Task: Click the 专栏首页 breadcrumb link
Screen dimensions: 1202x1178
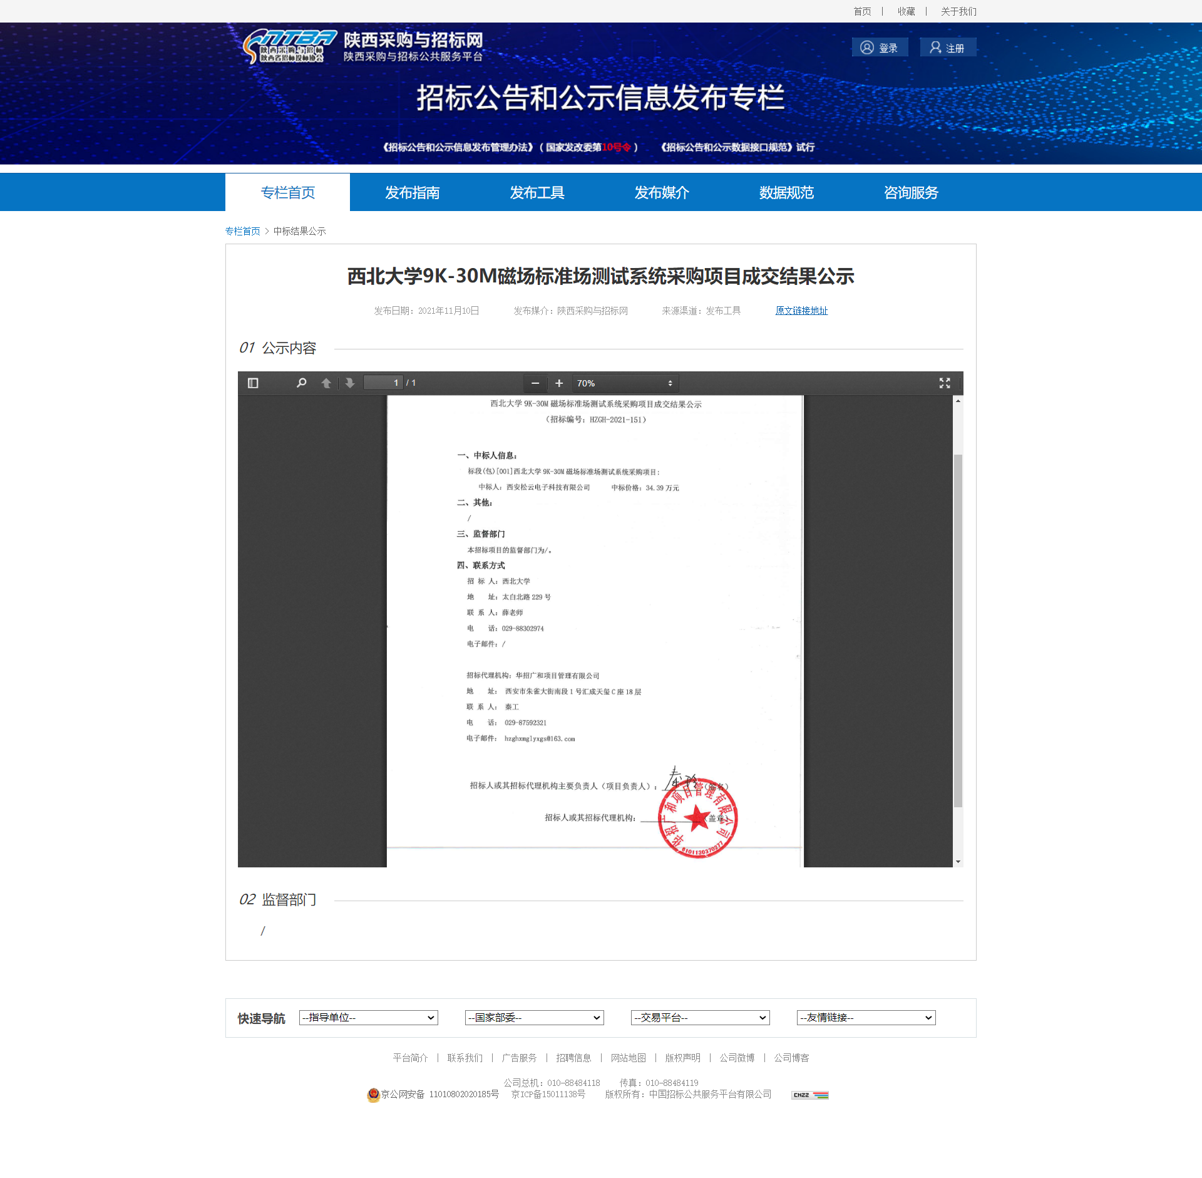Action: pyautogui.click(x=242, y=231)
